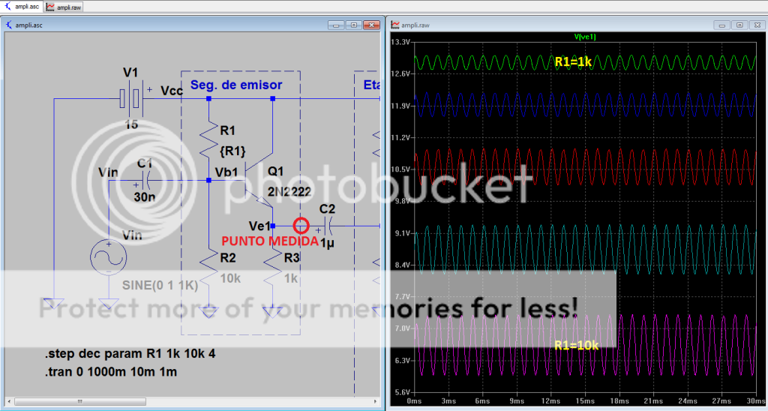This screenshot has width=768, height=411.
Task: Close the ampli.asc window
Action: coord(372,25)
